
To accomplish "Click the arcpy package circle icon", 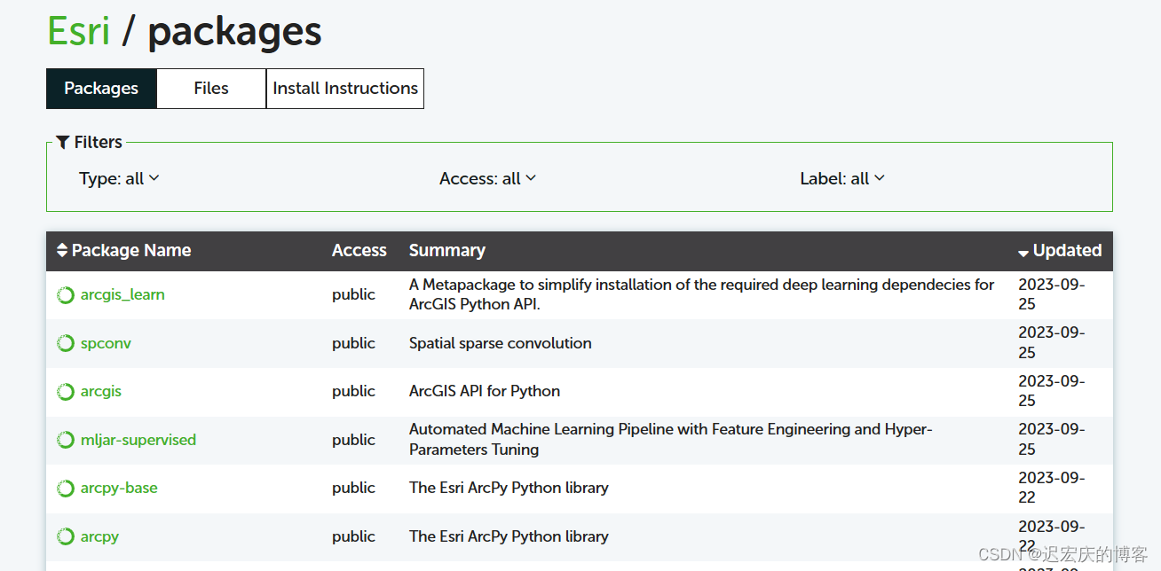I will [66, 536].
